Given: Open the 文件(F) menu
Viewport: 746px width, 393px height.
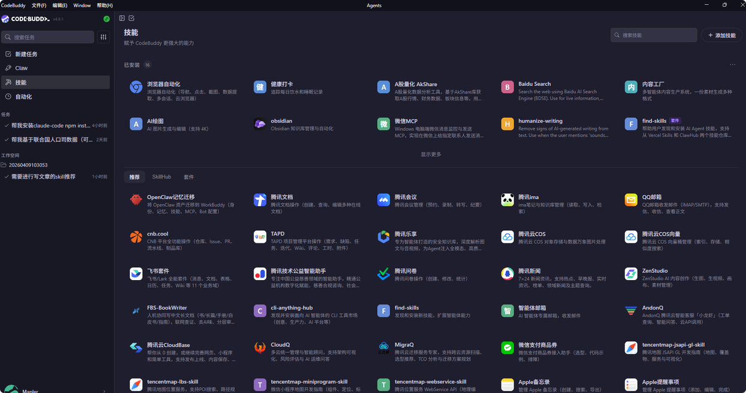Looking at the screenshot, I should coord(39,5).
